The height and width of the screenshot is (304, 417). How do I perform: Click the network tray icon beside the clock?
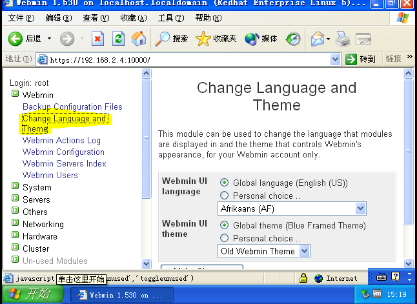coord(365,294)
